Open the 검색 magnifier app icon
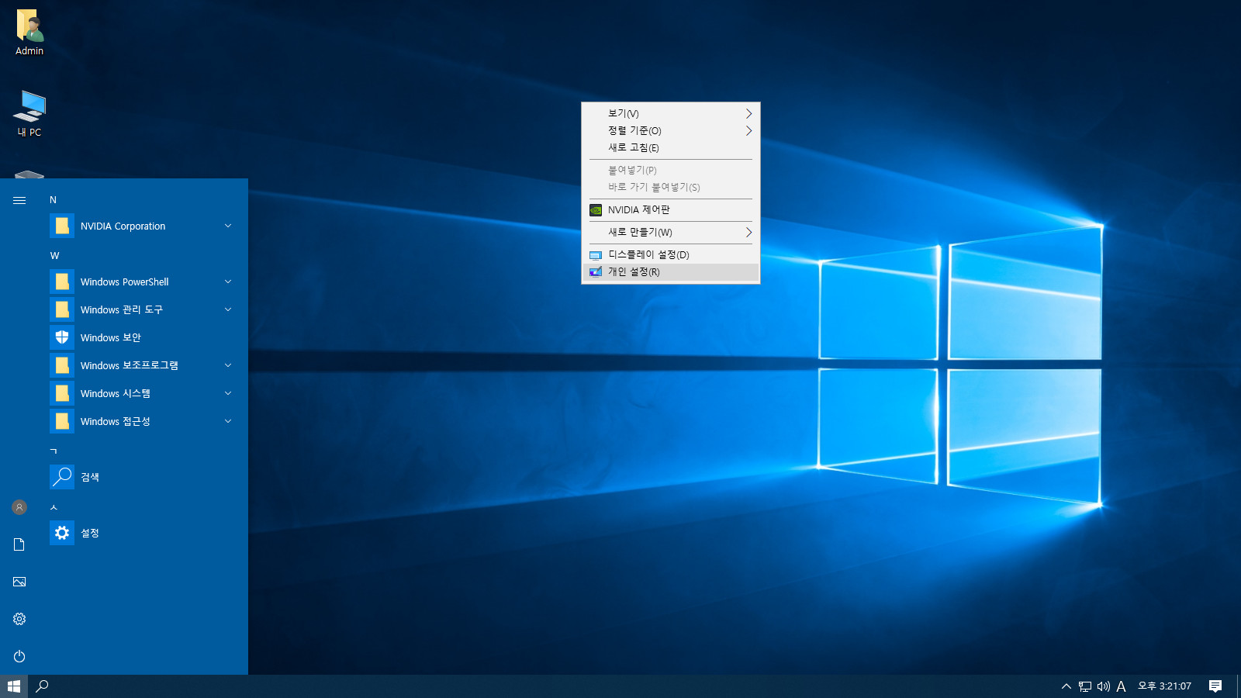 tap(62, 477)
